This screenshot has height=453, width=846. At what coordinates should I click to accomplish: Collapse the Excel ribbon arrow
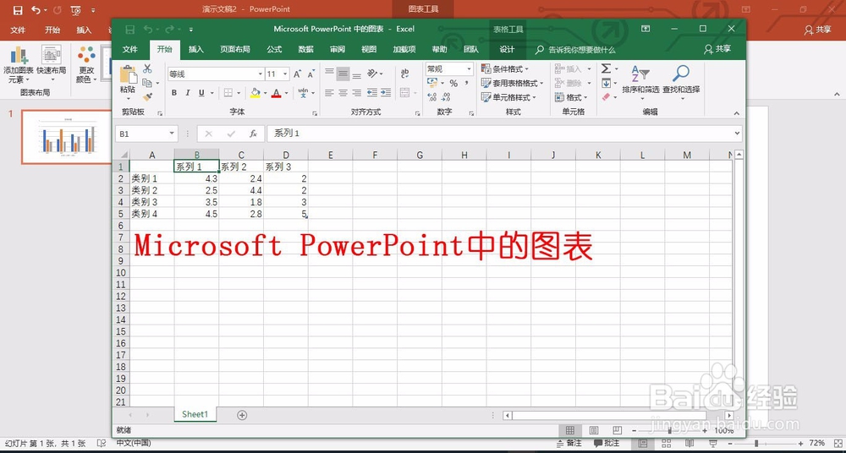tap(737, 112)
